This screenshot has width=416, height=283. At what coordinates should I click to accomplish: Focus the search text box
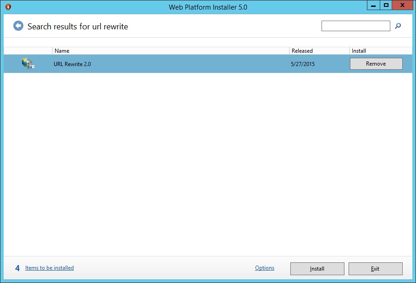click(x=356, y=26)
